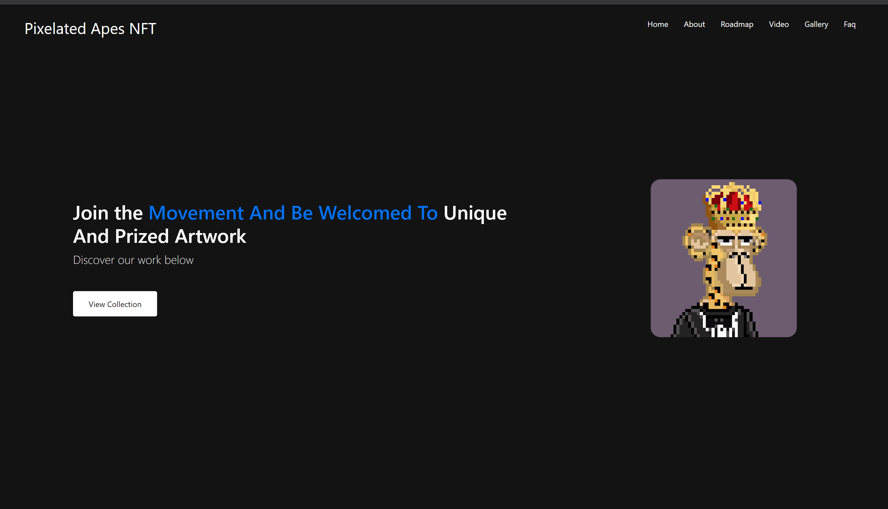Click the 'Join the' heading text
The height and width of the screenshot is (509, 888).
tap(107, 213)
